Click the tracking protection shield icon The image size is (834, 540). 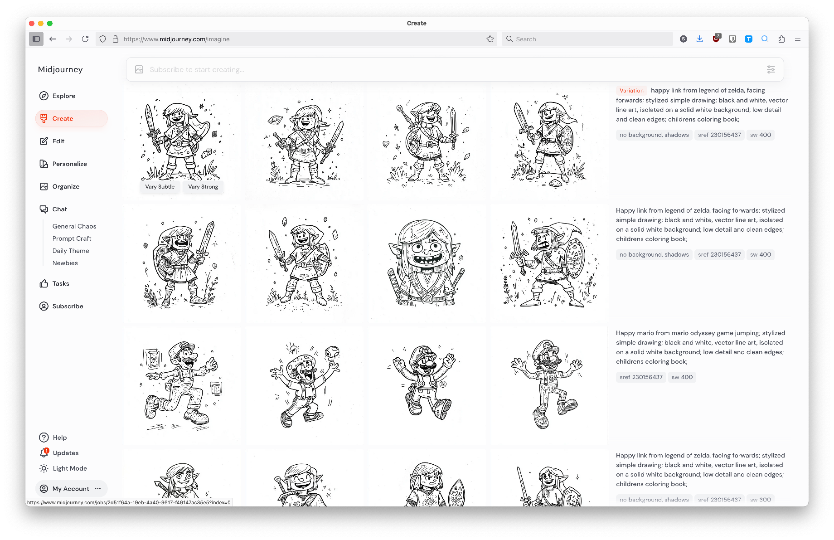point(103,39)
